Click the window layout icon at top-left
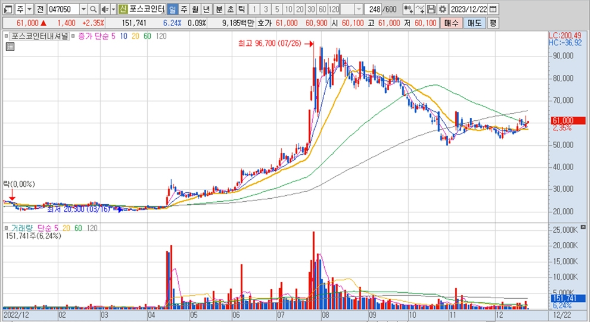The height and width of the screenshot is (322, 590). click(x=8, y=9)
